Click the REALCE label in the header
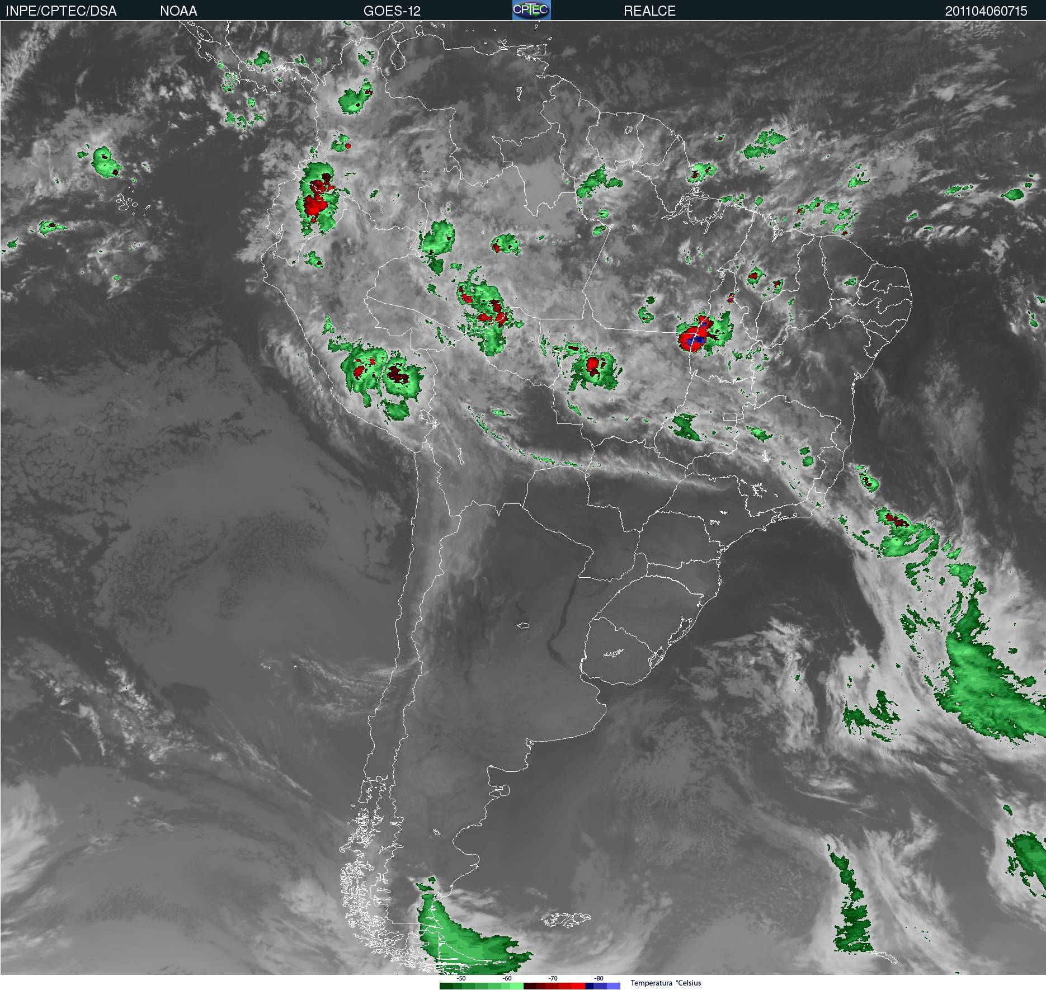1046x990 pixels. tap(649, 11)
